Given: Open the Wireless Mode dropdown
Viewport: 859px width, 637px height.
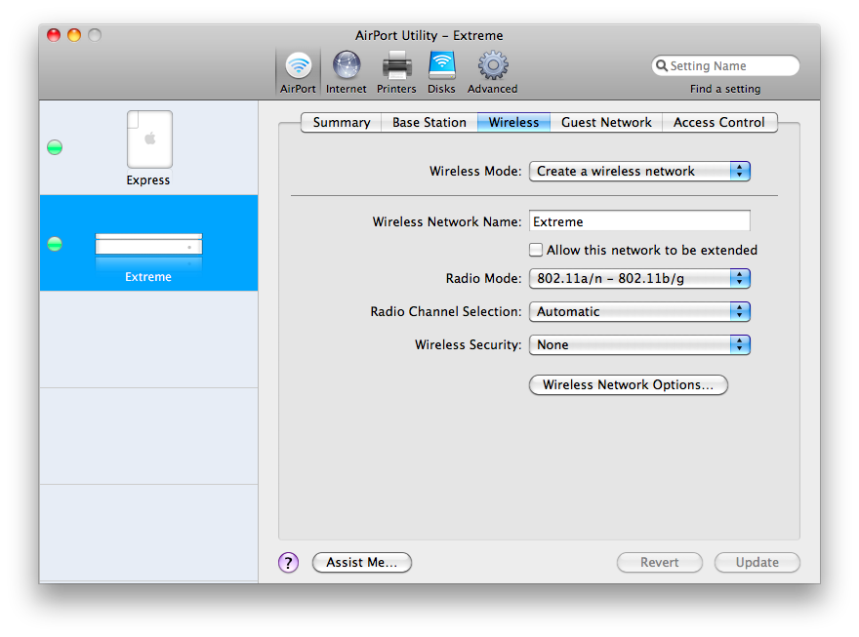Looking at the screenshot, I should click(x=639, y=172).
